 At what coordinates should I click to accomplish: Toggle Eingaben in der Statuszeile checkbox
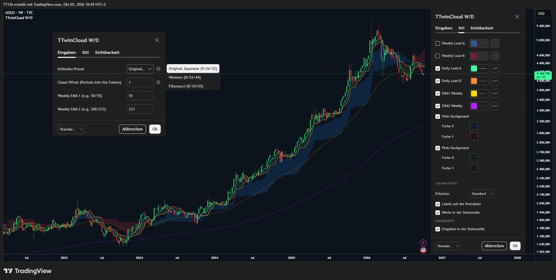point(438,229)
